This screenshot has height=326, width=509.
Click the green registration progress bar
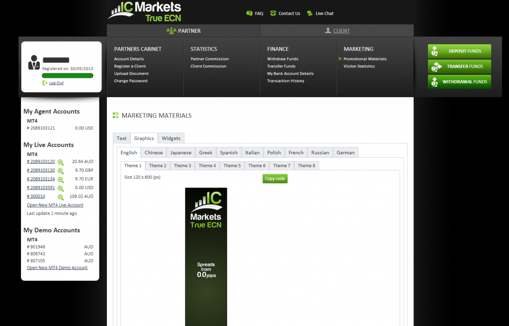coord(68,75)
